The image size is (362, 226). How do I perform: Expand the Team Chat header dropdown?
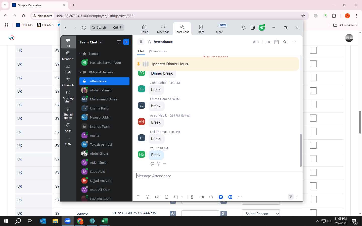(101, 42)
